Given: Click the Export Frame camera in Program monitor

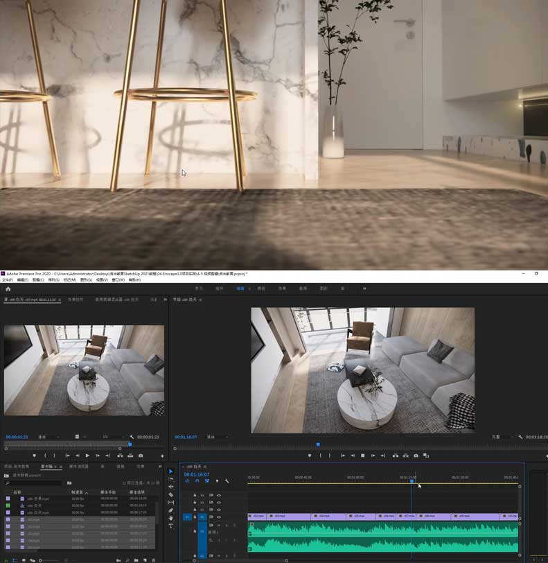Looking at the screenshot, I should (x=416, y=456).
